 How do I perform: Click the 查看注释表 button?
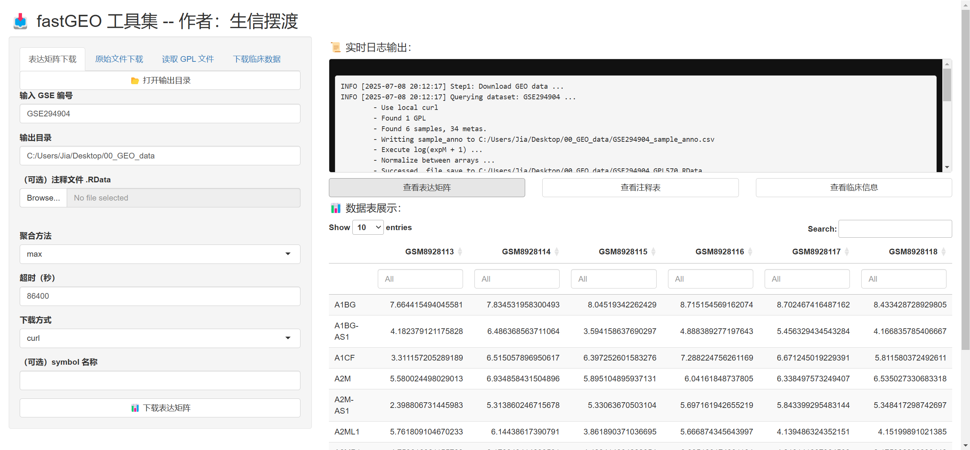640,188
